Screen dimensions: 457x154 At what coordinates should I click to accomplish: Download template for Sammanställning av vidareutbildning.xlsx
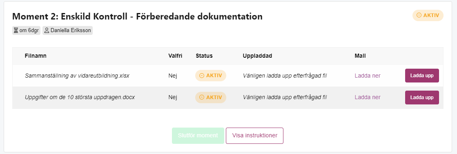[x=368, y=76]
